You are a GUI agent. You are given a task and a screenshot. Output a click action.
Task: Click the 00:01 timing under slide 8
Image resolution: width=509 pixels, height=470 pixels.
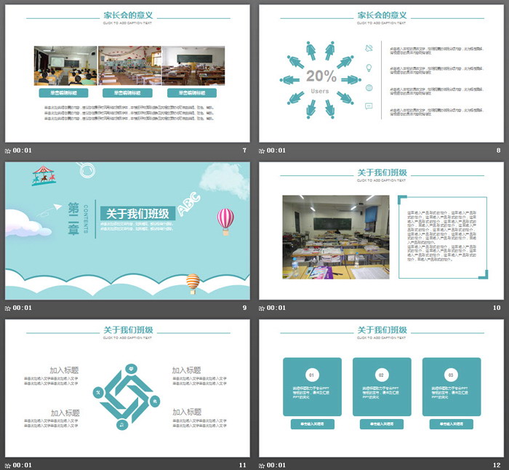coord(276,151)
